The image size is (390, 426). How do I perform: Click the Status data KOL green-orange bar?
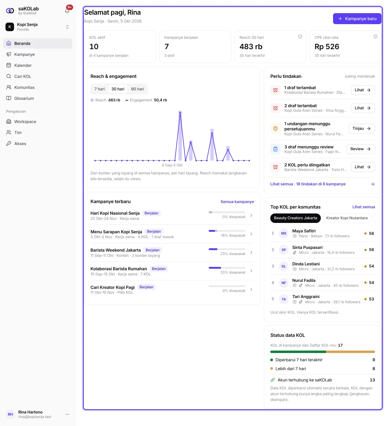click(x=323, y=352)
